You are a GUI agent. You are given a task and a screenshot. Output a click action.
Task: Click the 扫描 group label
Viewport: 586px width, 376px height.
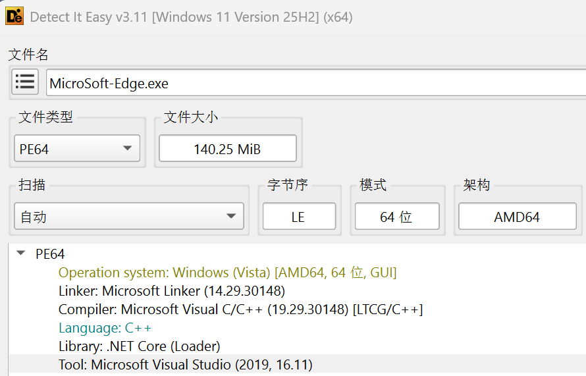[32, 185]
